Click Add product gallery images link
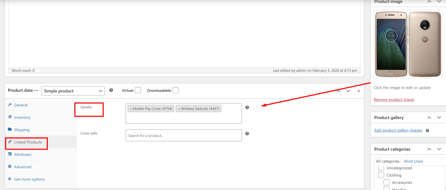Screen dimensions: 446x190 (x=398, y=130)
